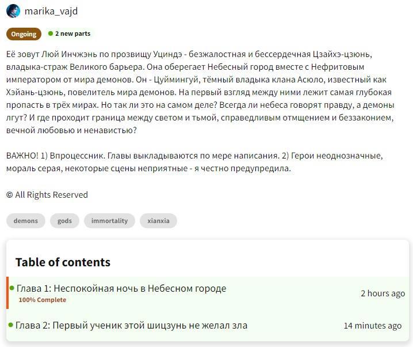
Task: Open the 'immortality' tag
Action: [x=109, y=221]
